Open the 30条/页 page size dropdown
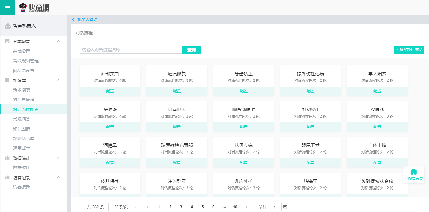The image size is (429, 212). coord(123,207)
